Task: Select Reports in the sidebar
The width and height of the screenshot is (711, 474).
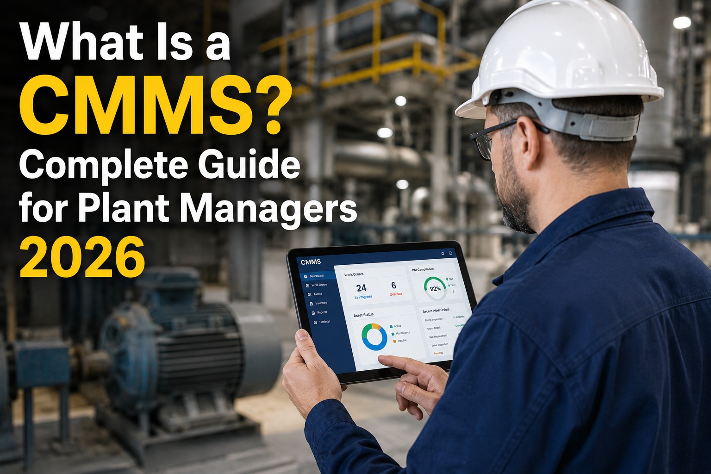Action: [319, 312]
